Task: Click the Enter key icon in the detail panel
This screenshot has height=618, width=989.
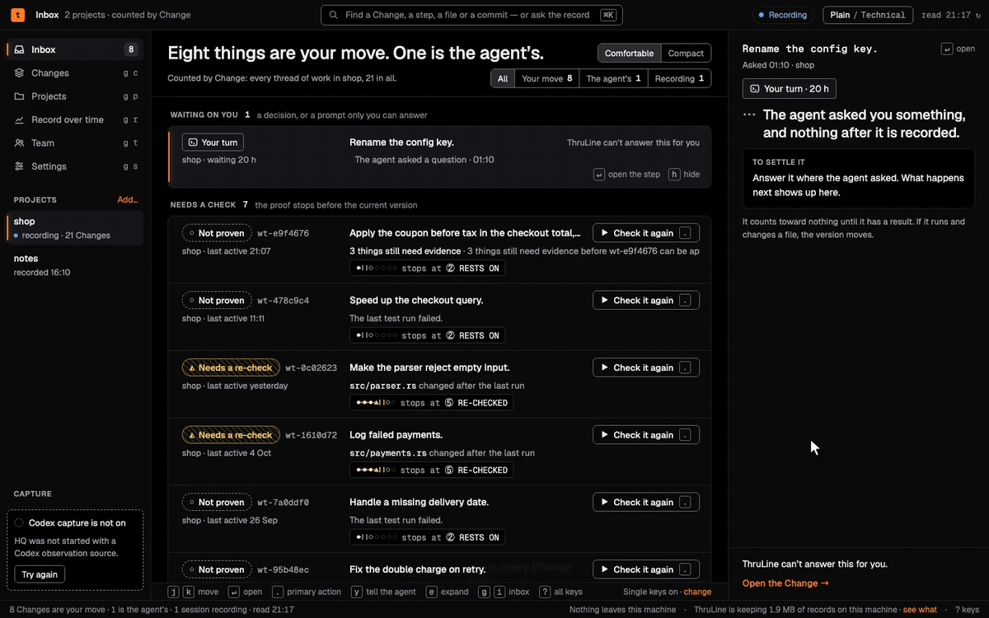Action: (x=947, y=49)
